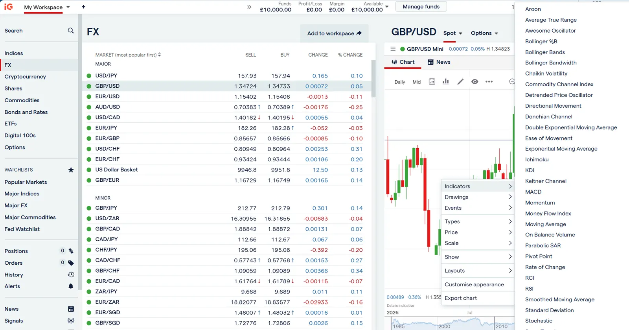Toggle market sort order arrows
The height and width of the screenshot is (330, 629).
click(x=159, y=55)
